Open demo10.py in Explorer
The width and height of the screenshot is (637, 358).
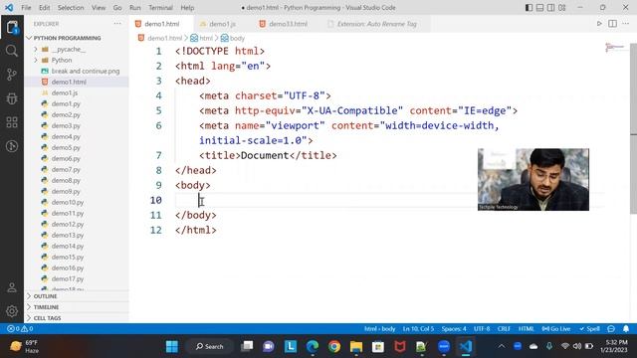pos(68,202)
